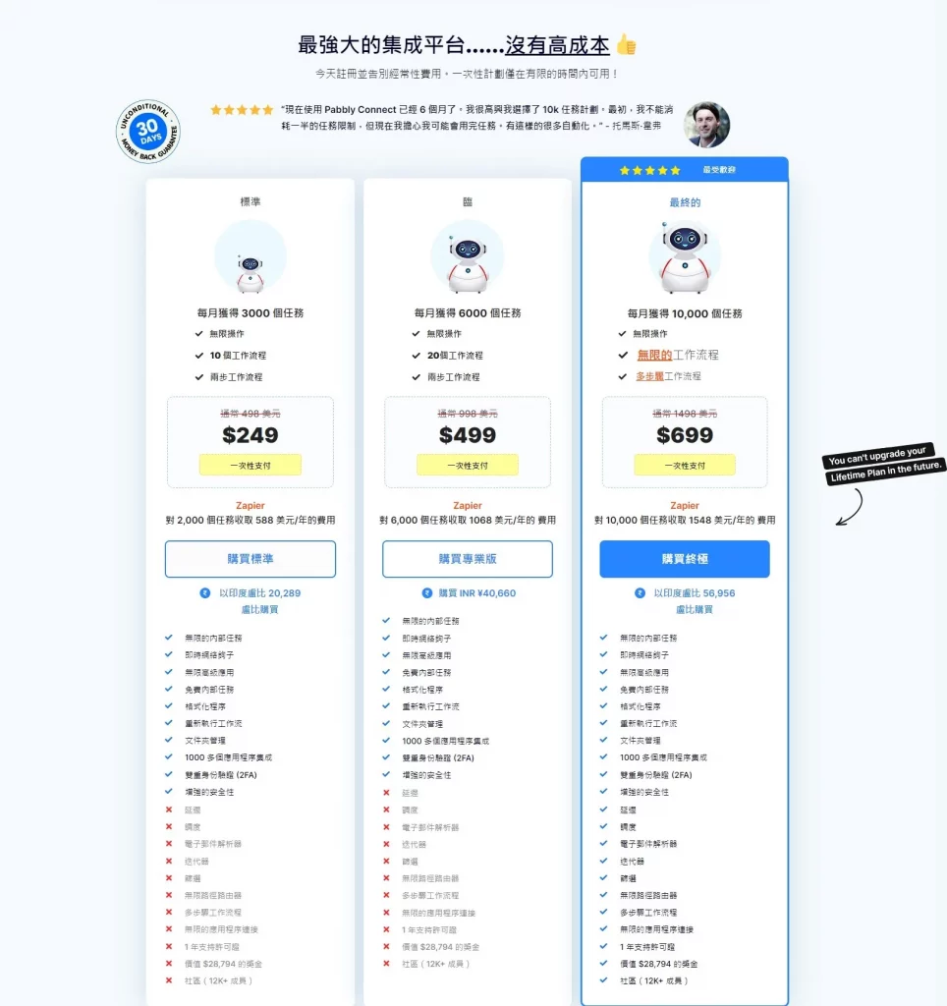947x1006 pixels.
Task: Click the rupee coin icon beside 56,956
Action: point(640,592)
